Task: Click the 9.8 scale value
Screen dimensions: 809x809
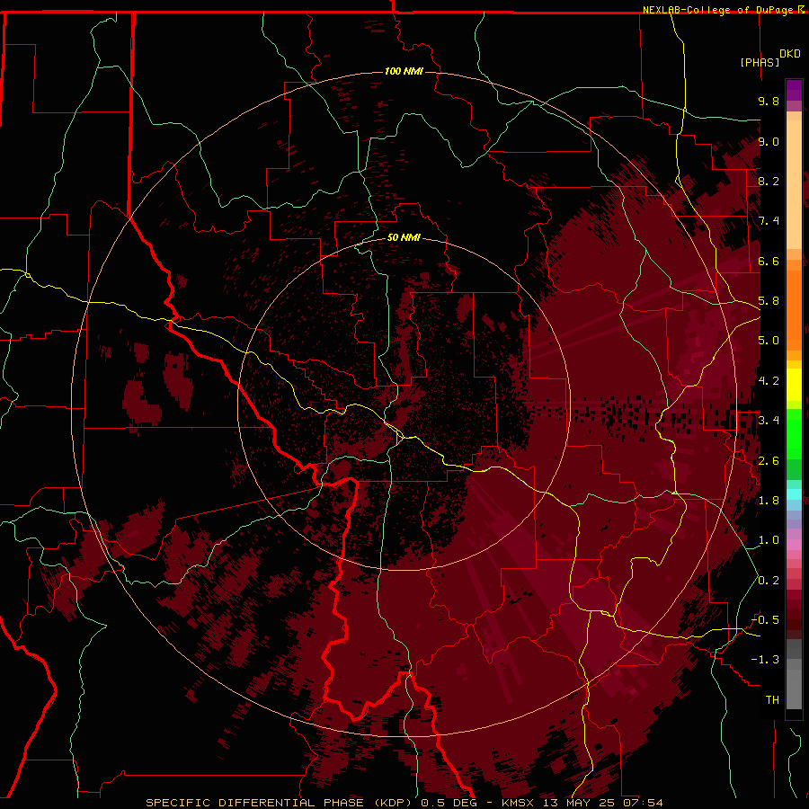Action: (769, 101)
